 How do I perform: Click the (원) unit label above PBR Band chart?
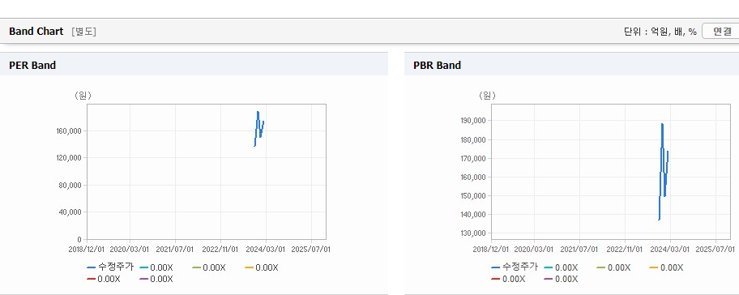click(487, 95)
